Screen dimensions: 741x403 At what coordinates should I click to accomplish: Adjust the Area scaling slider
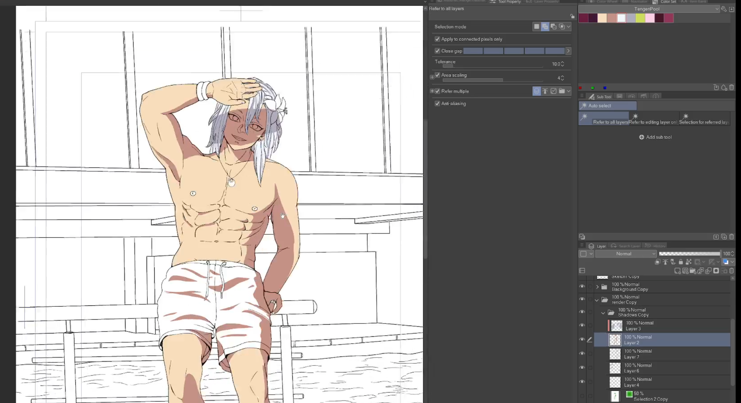tap(492, 80)
